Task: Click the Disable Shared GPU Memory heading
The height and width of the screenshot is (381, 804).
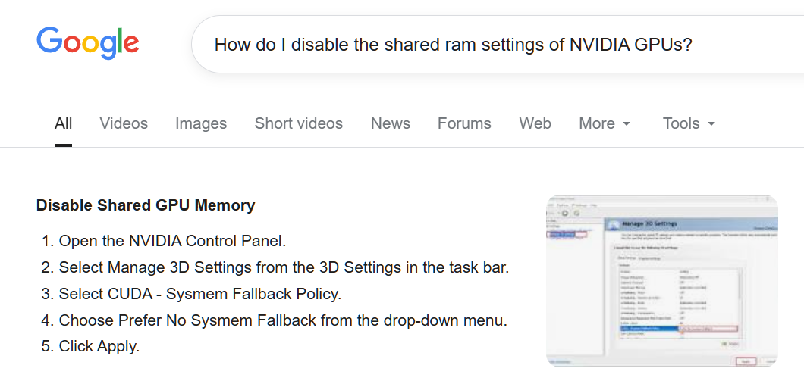Action: [146, 205]
